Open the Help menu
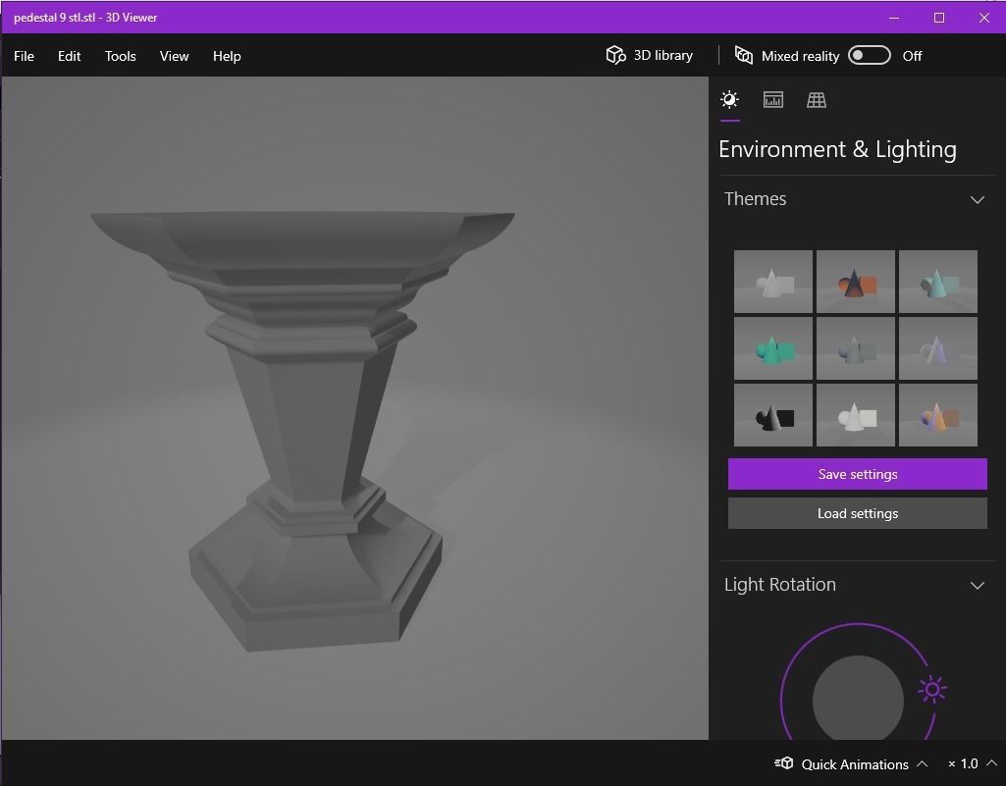The width and height of the screenshot is (1006, 786). point(227,56)
